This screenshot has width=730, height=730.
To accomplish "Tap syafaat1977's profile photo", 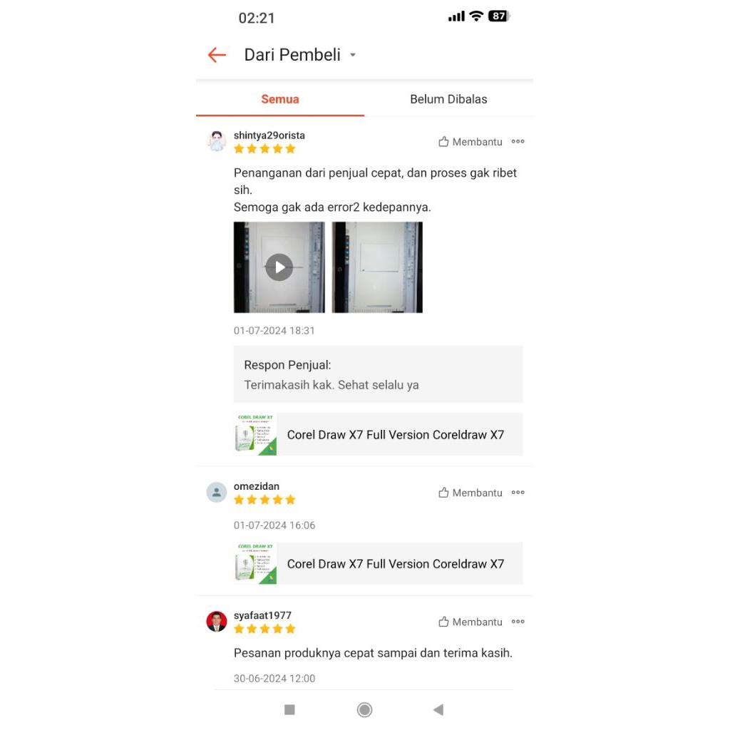I will pos(217,622).
